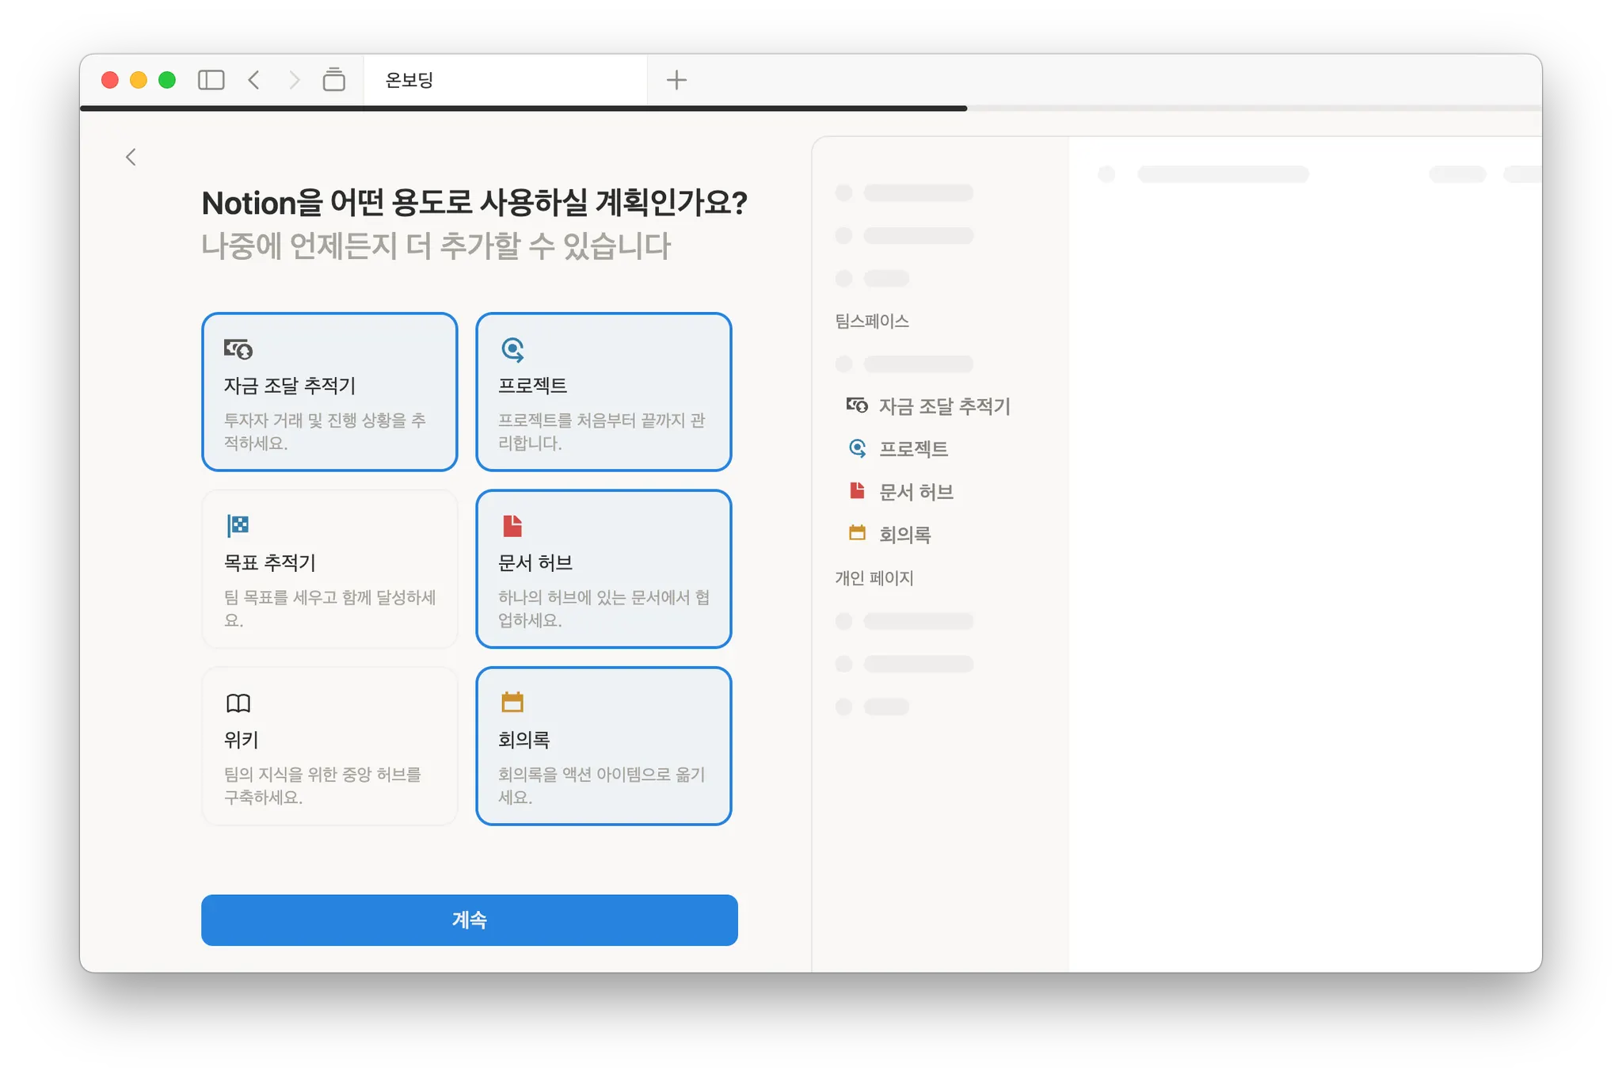Click the 회의록 calendar icon in preview sidebar
The image size is (1622, 1078).
[857, 533]
